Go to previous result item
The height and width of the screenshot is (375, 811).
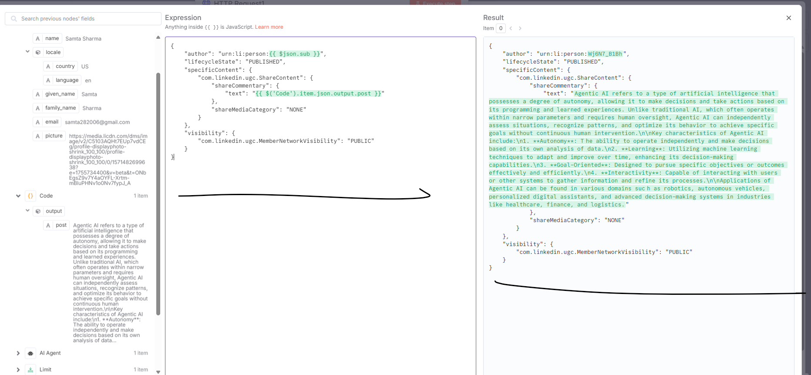(511, 28)
